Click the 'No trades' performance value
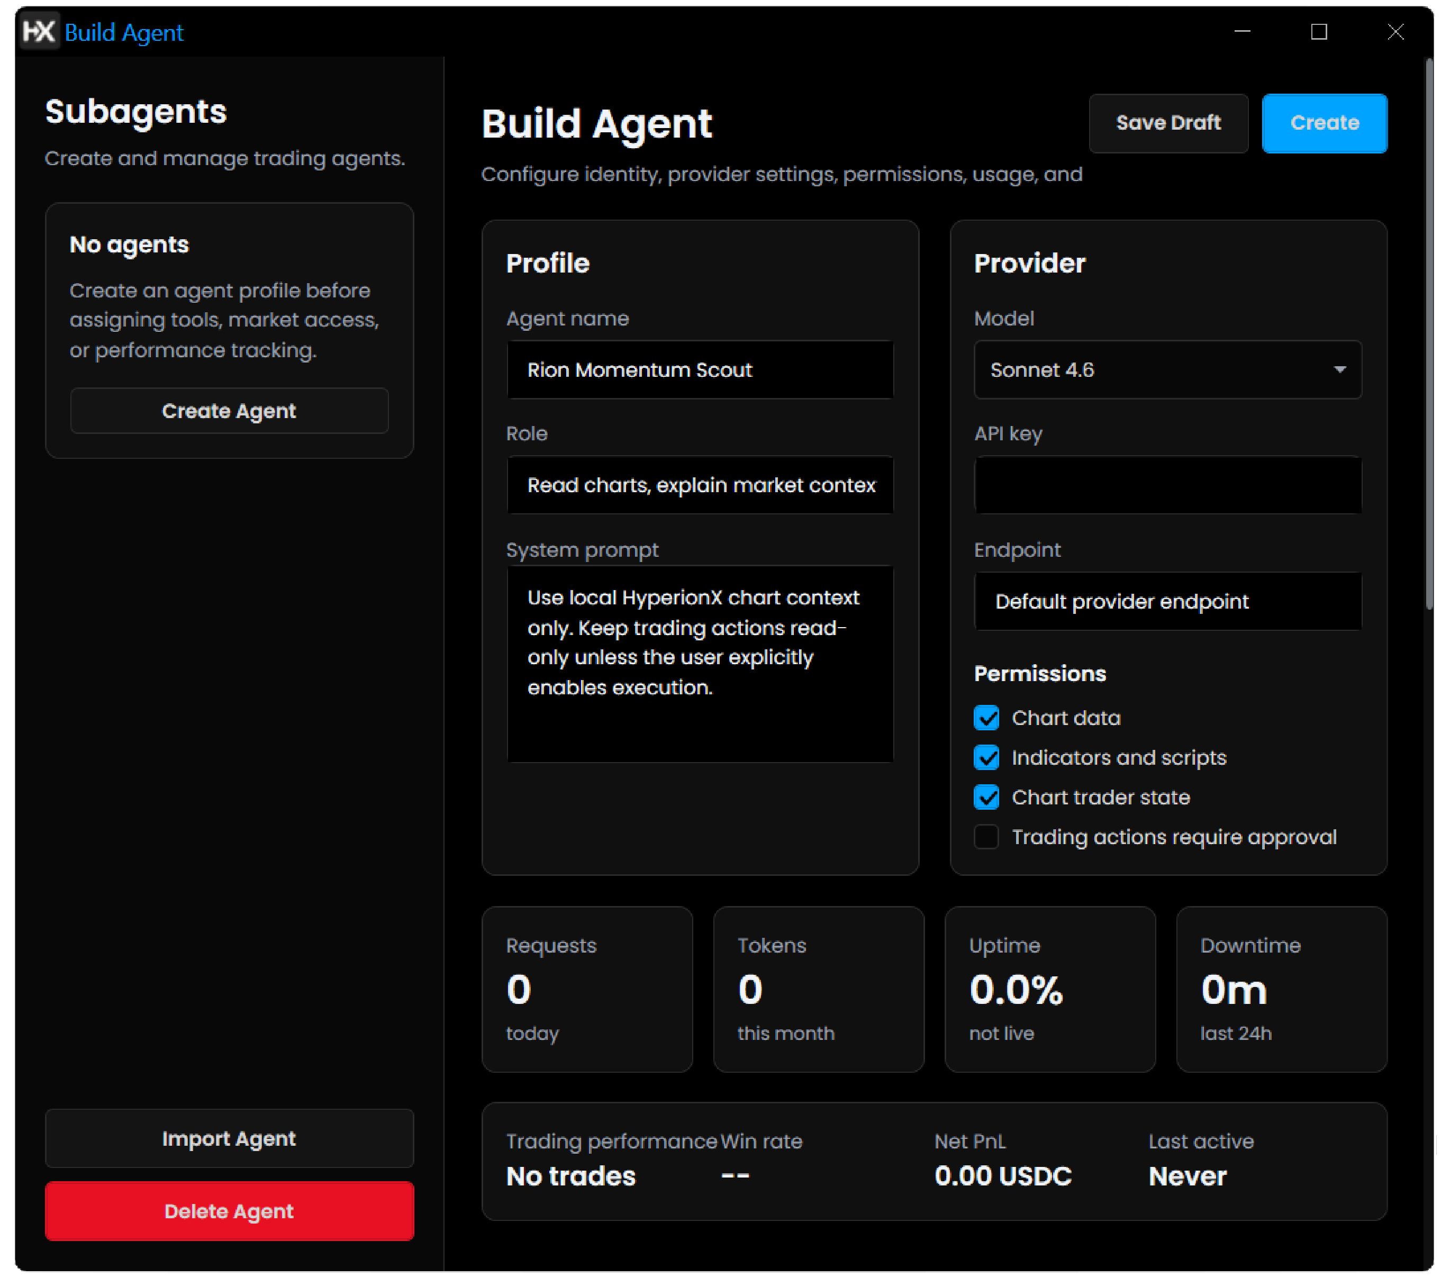 571,1176
